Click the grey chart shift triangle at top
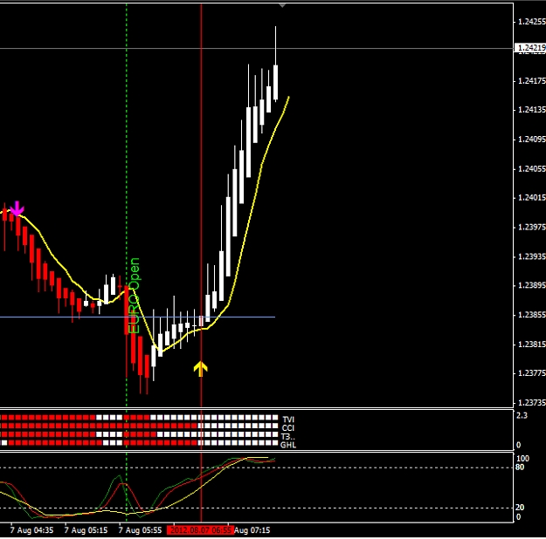The height and width of the screenshot is (539, 546). pyautogui.click(x=282, y=5)
